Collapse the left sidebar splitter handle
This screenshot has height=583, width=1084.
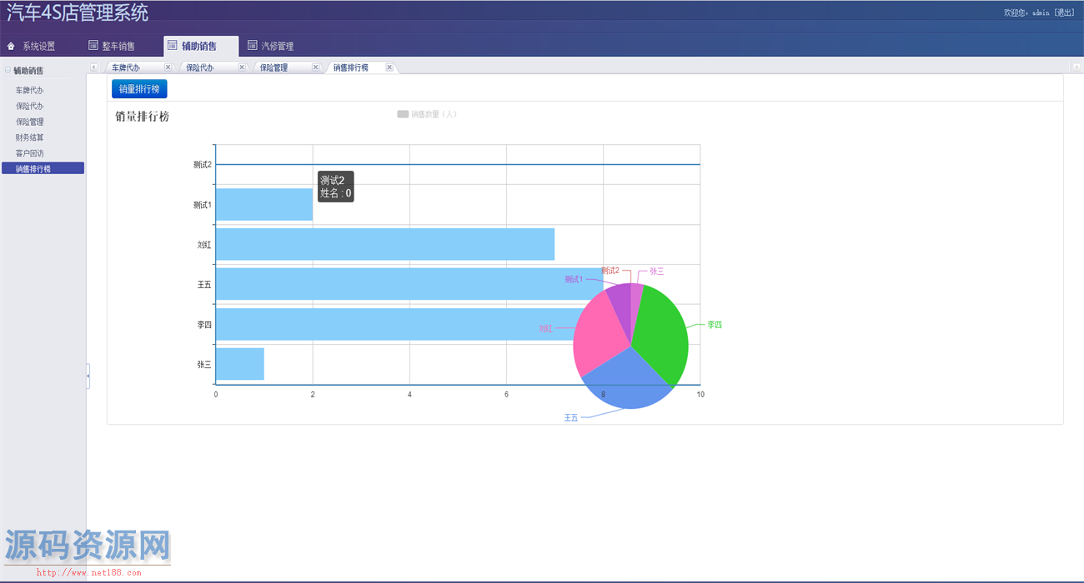[x=88, y=377]
